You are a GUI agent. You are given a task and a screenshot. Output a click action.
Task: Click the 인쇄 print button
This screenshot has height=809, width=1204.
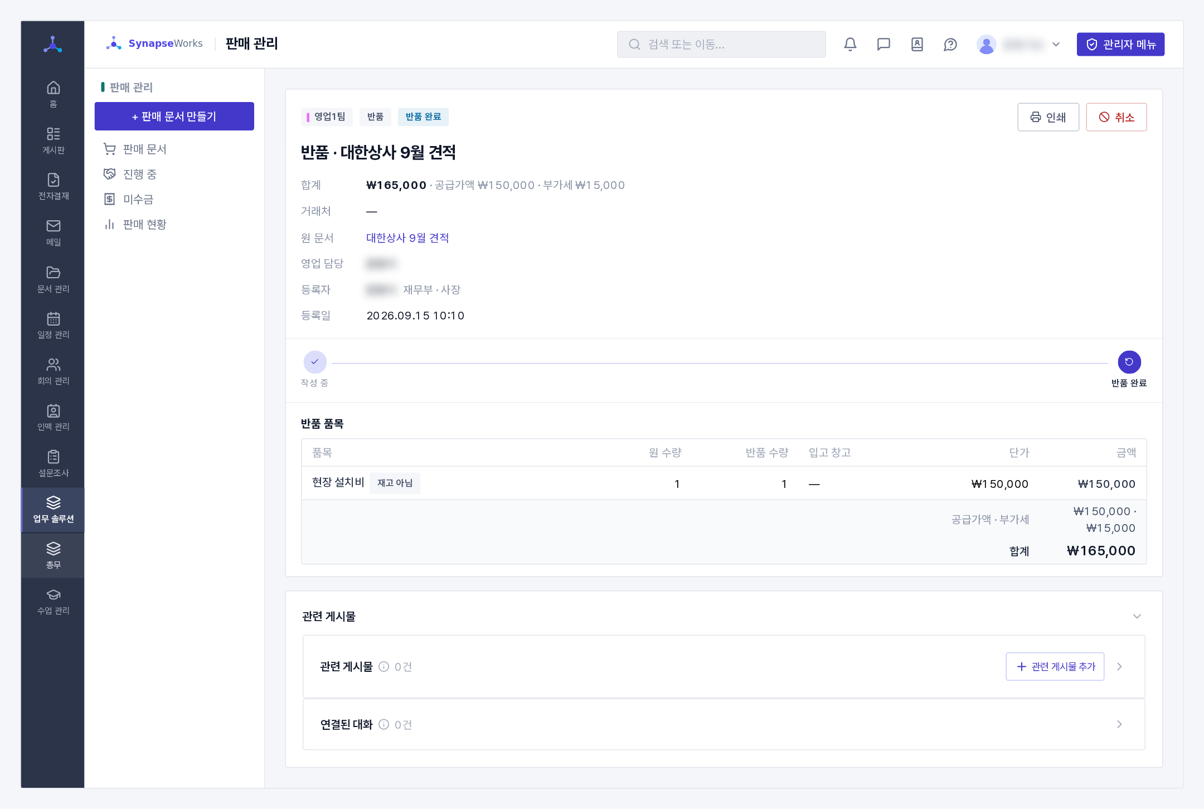1048,117
